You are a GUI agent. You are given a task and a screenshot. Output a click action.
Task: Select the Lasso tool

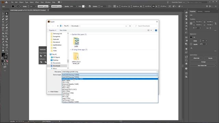(7, 16)
